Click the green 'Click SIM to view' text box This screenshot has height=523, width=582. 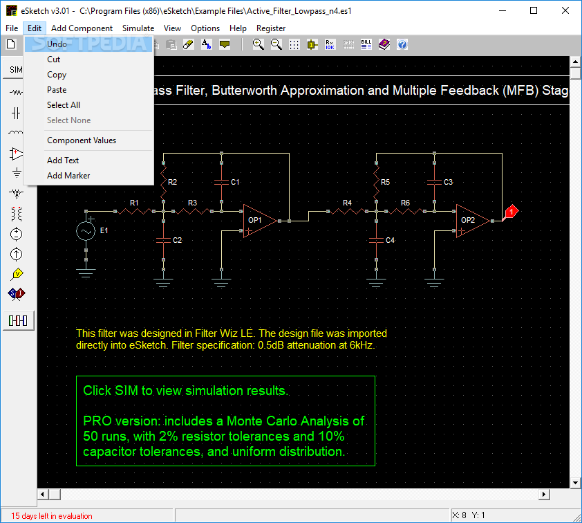coord(225,421)
